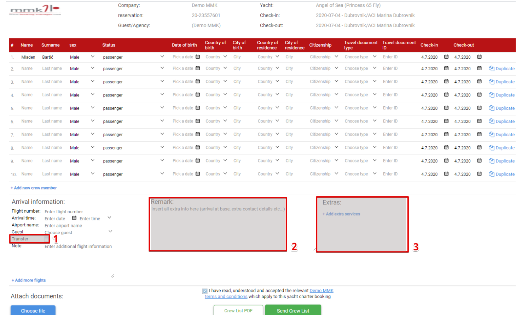Click the mmk logo

(x=35, y=10)
